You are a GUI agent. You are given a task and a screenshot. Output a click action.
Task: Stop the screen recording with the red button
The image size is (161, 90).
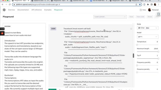[x=2, y=33]
